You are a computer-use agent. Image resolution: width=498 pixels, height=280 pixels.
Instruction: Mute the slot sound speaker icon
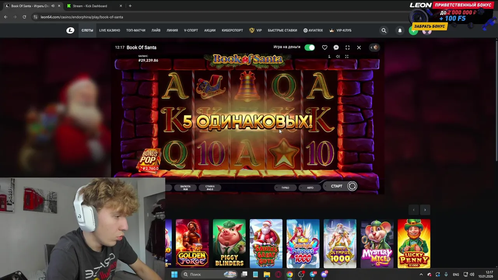[x=338, y=57]
